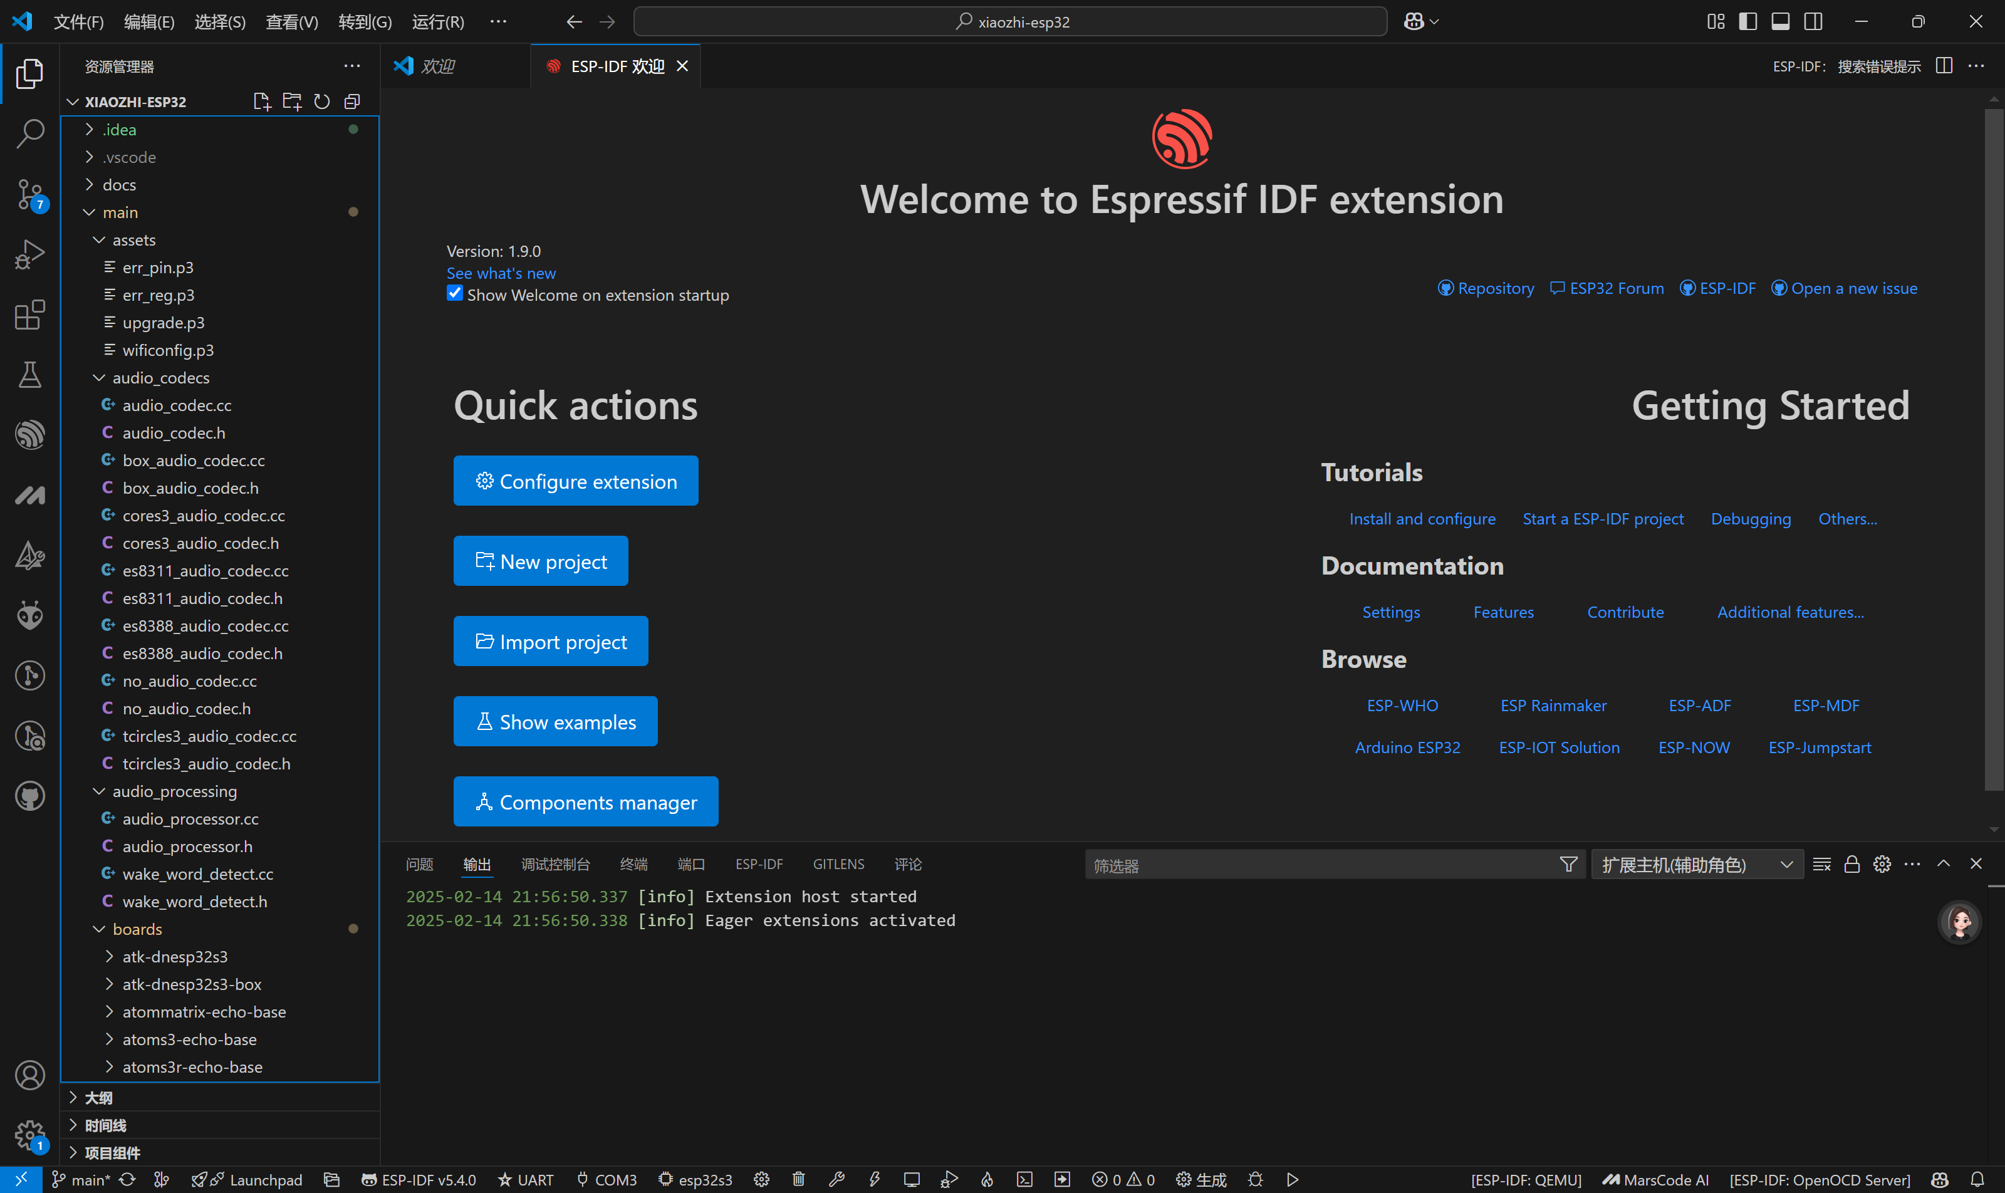Click the output filter input field
This screenshot has height=1193, width=2005.
click(x=1318, y=865)
